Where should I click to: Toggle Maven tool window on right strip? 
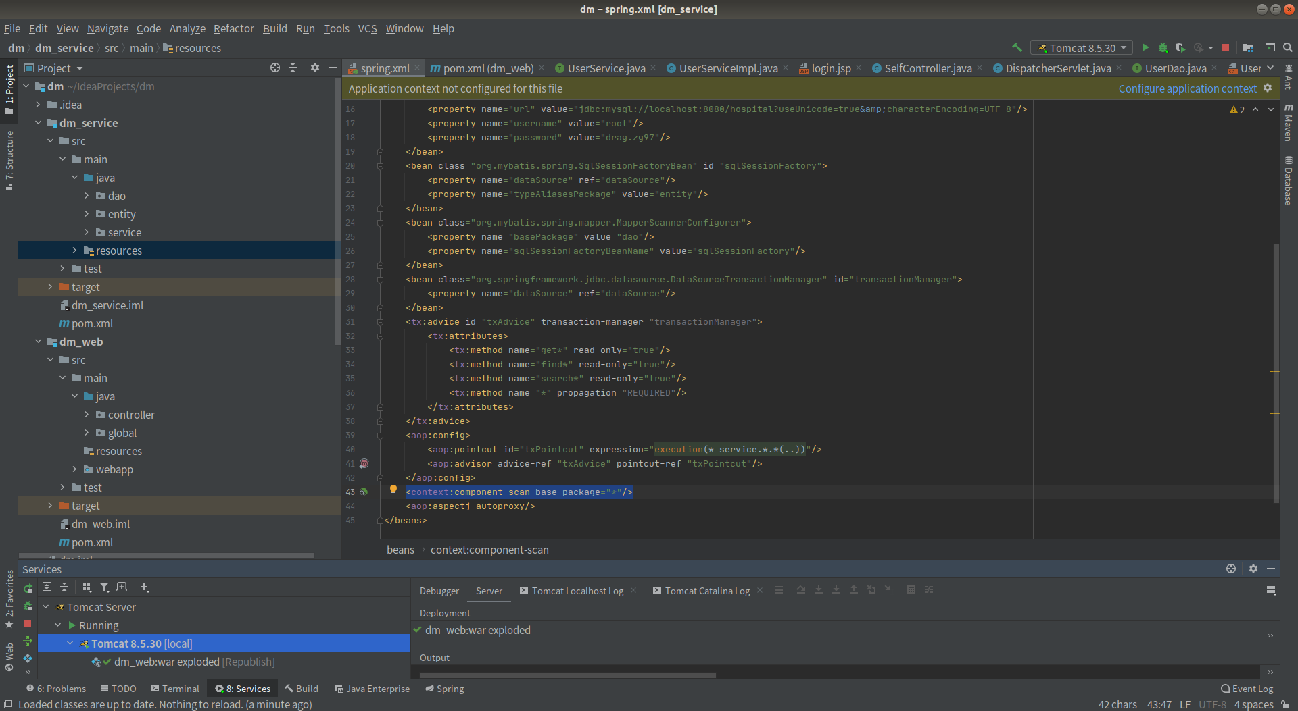pos(1289,122)
